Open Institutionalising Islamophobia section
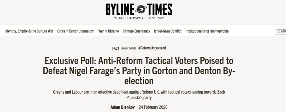Viewport: 286px width, 112px height. point(207,31)
